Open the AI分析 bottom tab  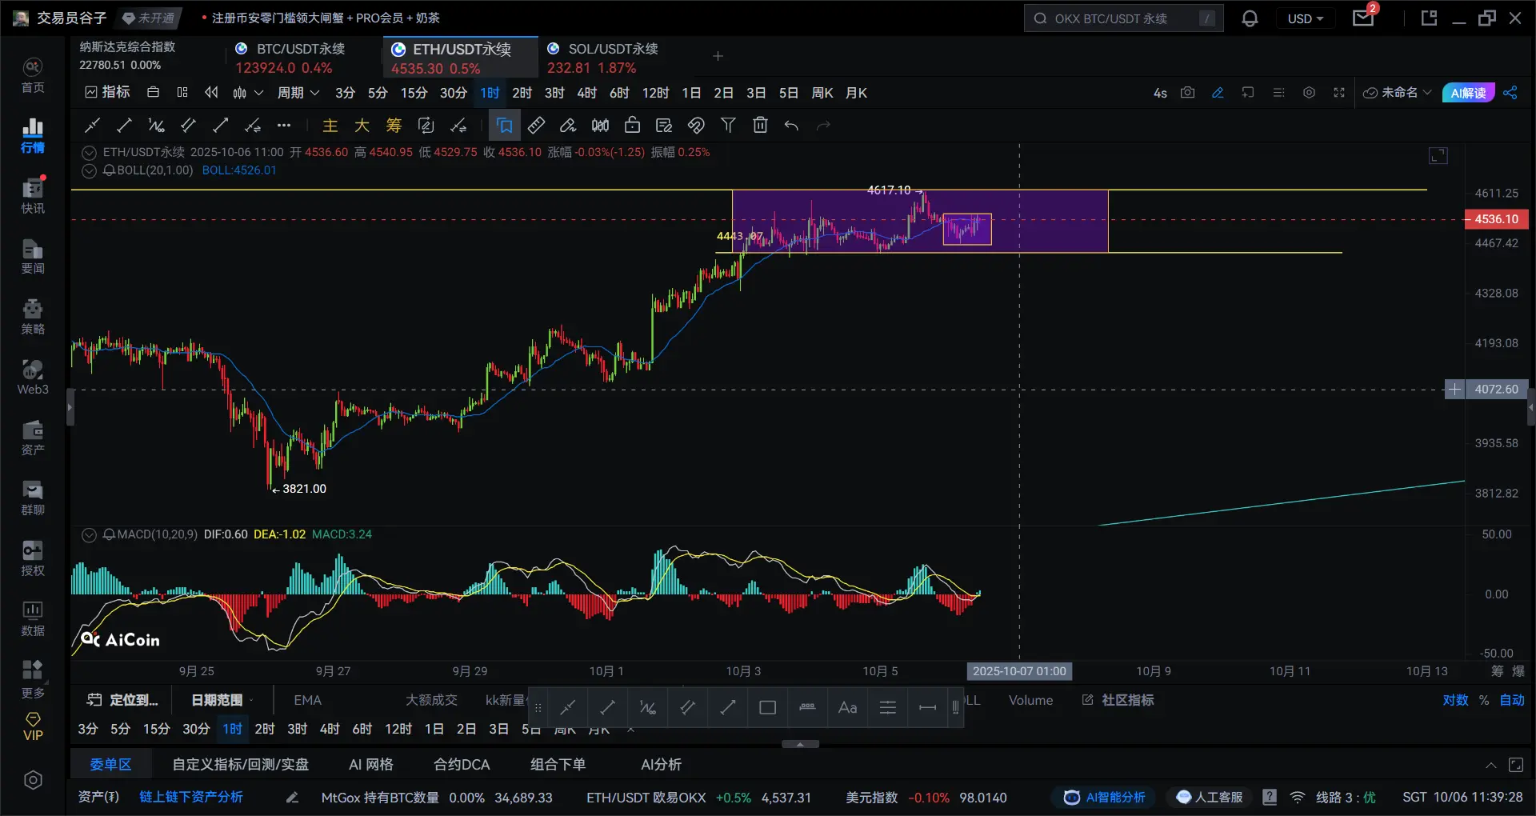tap(661, 765)
